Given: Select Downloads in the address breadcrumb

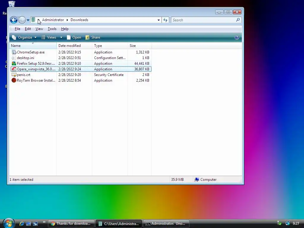Looking at the screenshot, I should click(x=79, y=20).
